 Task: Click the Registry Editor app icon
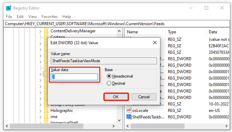9,8
